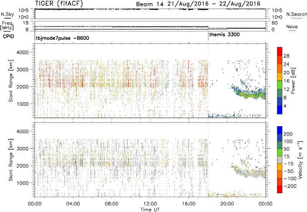
Task: Click the 12:00 time axis tick label
Action: pyautogui.click(x=150, y=204)
